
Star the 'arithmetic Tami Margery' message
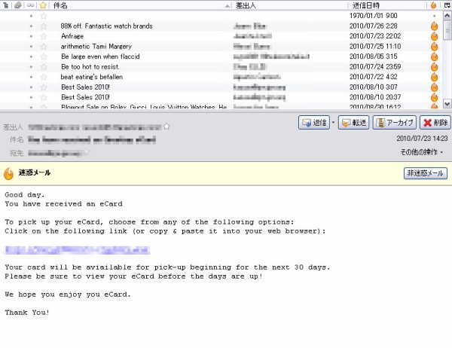(x=43, y=46)
